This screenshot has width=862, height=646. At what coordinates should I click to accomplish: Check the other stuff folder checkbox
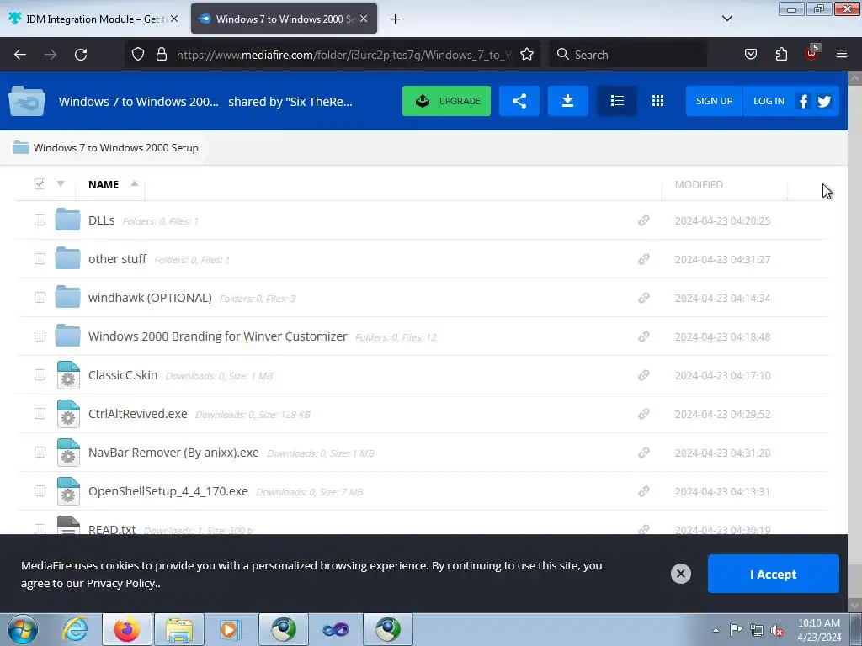coord(40,259)
